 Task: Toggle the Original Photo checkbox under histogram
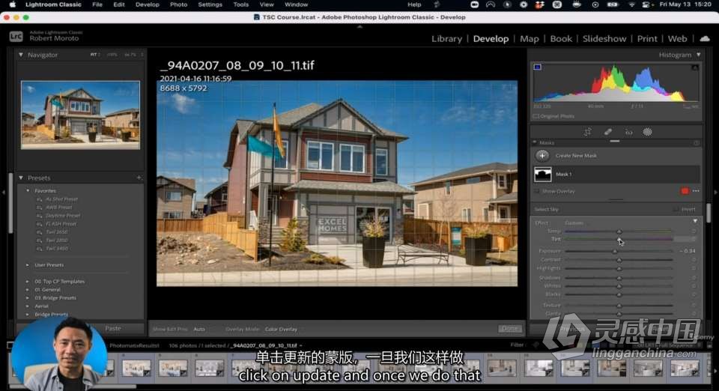point(536,116)
